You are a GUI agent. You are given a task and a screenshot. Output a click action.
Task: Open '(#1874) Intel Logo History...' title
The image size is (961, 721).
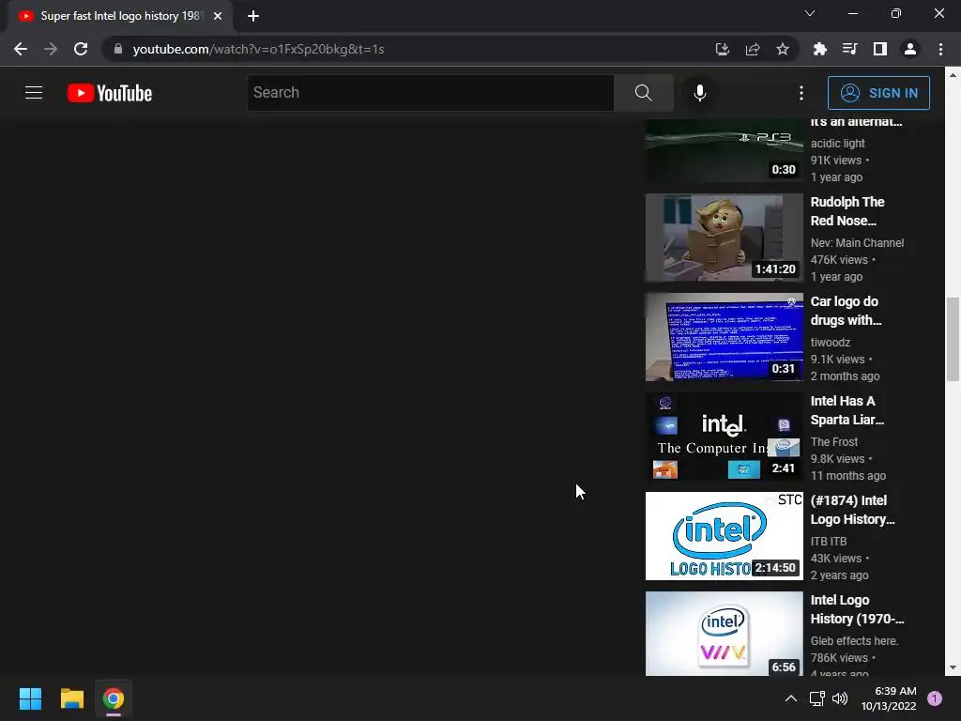tap(852, 510)
